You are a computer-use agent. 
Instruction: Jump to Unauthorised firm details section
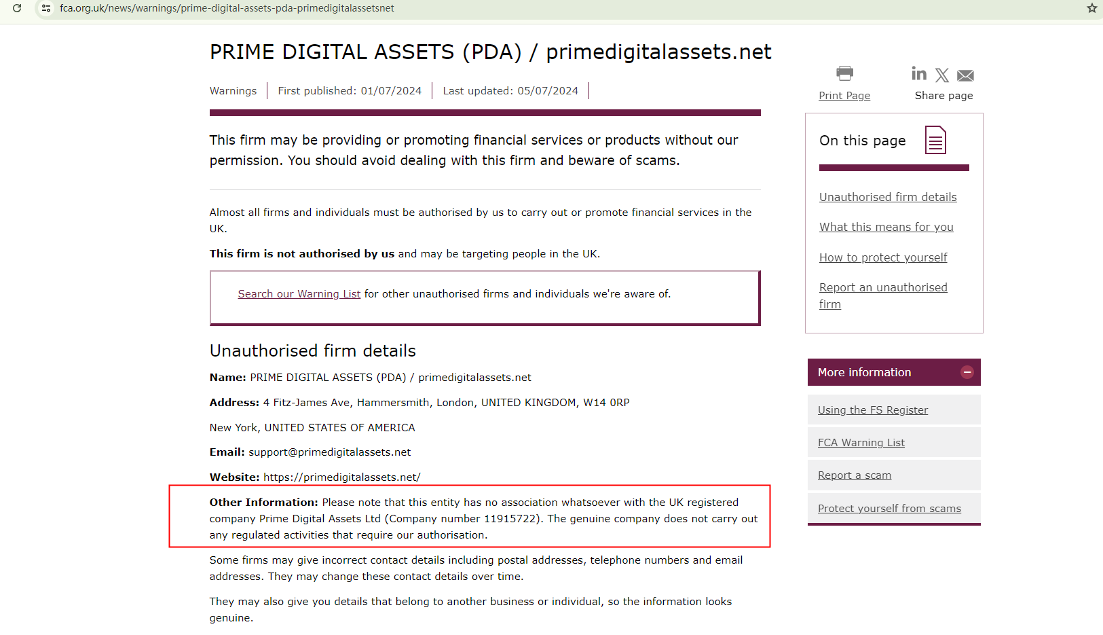888,197
